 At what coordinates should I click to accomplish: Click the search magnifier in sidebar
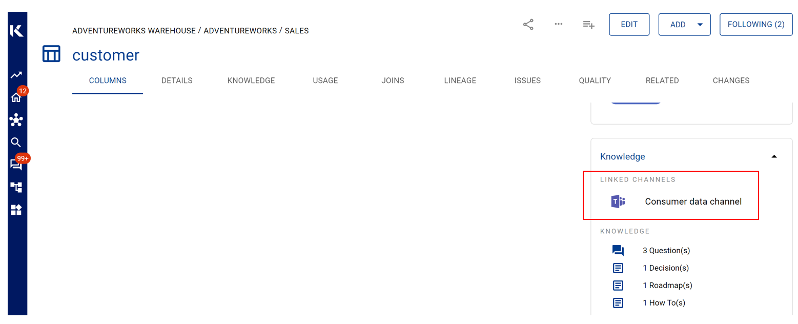pyautogui.click(x=16, y=143)
